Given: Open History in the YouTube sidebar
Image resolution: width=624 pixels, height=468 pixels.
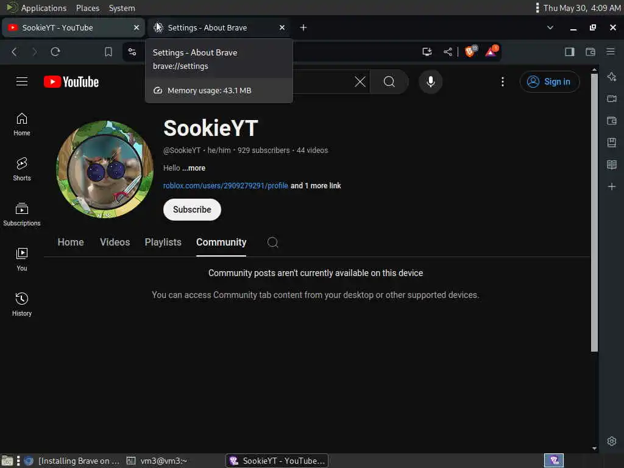Looking at the screenshot, I should (x=22, y=305).
